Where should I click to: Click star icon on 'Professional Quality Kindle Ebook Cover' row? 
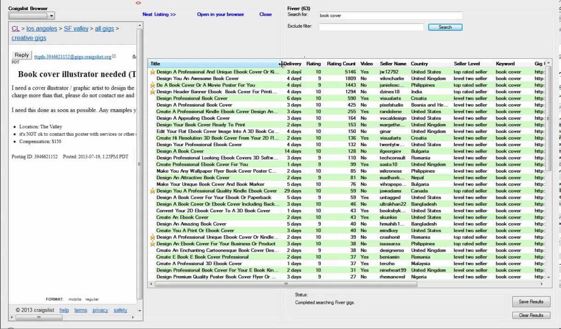click(x=153, y=191)
